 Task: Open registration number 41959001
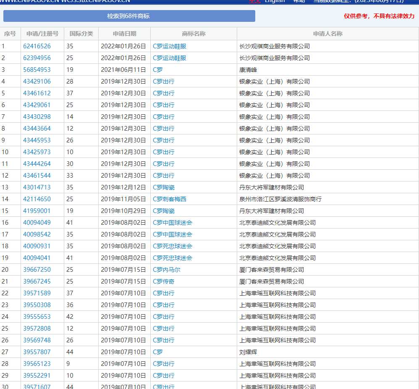[x=37, y=211]
